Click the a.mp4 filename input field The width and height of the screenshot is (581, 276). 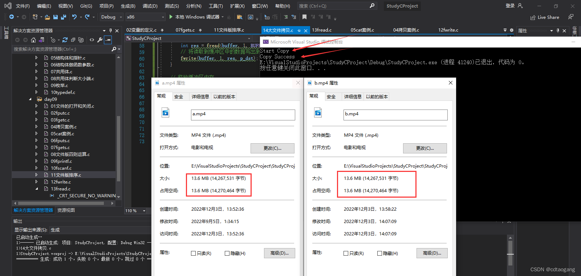point(243,115)
